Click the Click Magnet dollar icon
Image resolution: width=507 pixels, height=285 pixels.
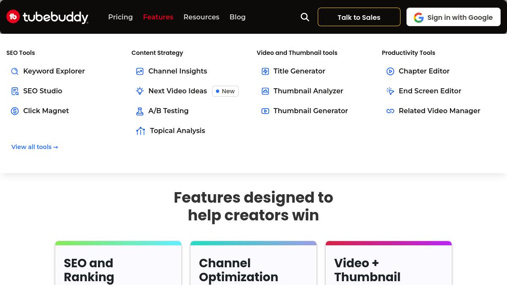coord(15,111)
